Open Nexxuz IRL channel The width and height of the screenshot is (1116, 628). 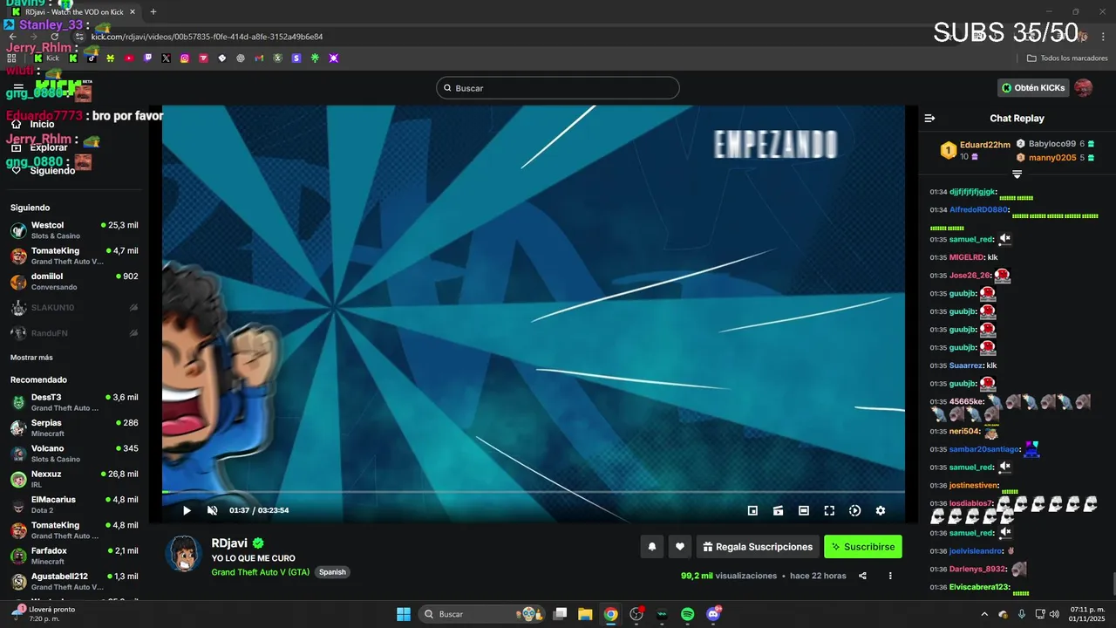(74, 479)
